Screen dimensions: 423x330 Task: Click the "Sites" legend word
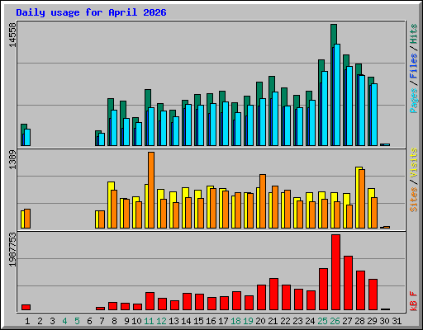414,200
